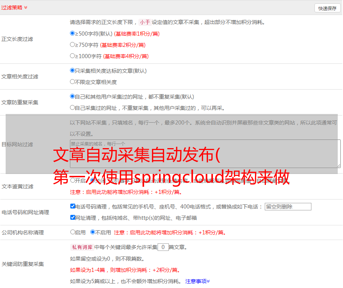Click the 如果设为1-4篇 red warning text
Viewport: 343px width, 288px height.
click(x=126, y=270)
